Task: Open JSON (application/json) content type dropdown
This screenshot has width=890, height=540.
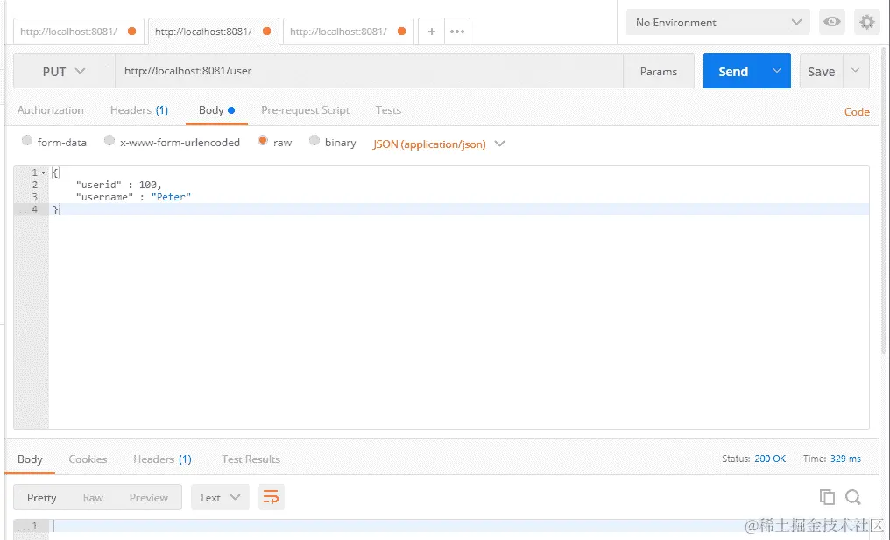Action: [438, 144]
